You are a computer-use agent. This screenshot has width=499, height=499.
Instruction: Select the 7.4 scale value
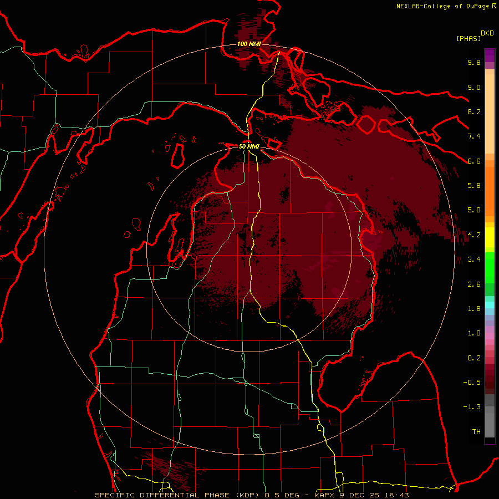(474, 136)
